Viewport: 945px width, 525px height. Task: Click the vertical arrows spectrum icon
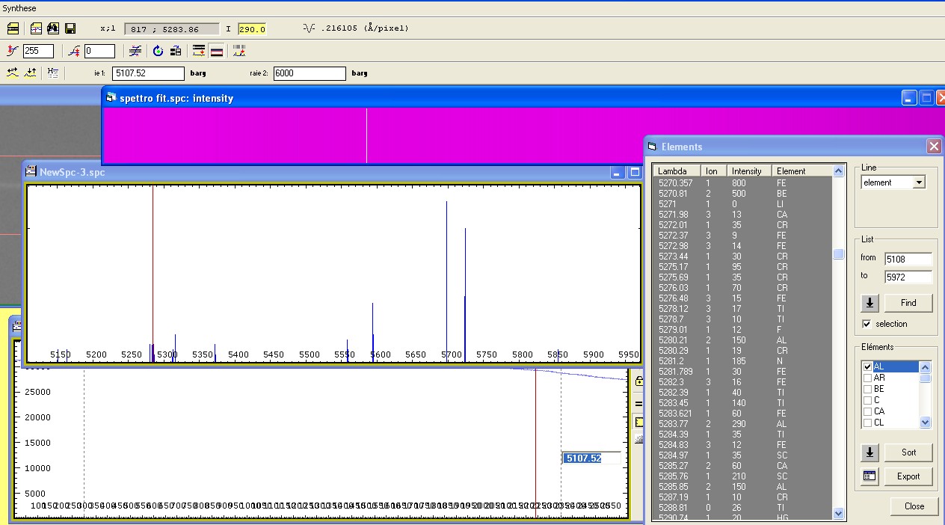click(x=30, y=73)
